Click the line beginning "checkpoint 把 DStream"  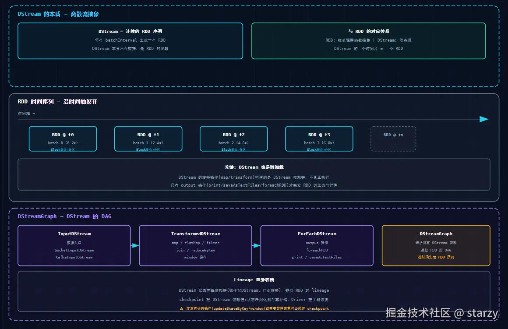pyautogui.click(x=254, y=300)
